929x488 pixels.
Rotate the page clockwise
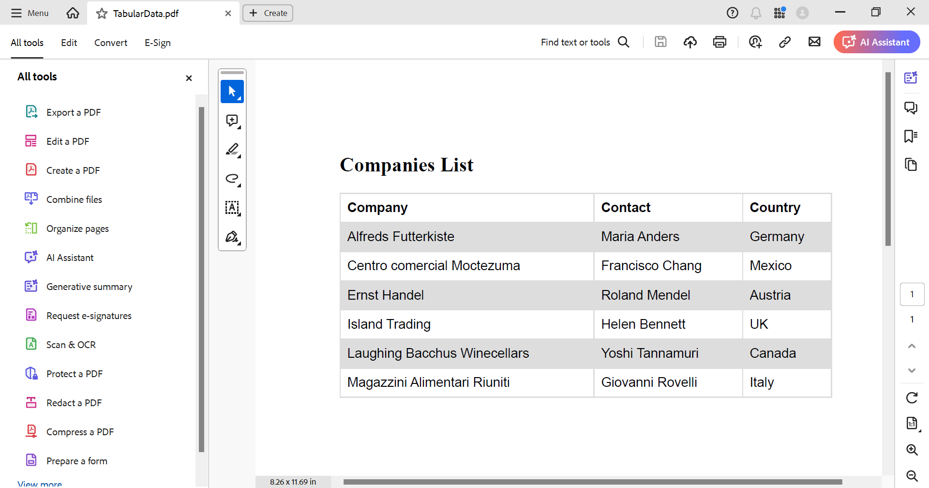tap(912, 397)
